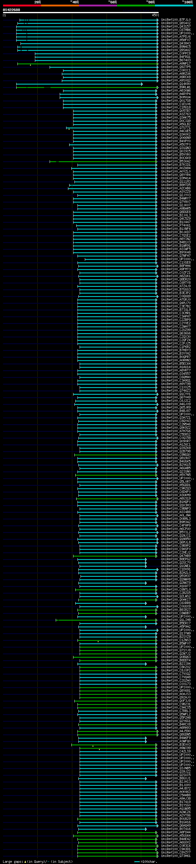Click the UniRef100_Q111M3 label
196x864 pixels.
coord(175,181)
